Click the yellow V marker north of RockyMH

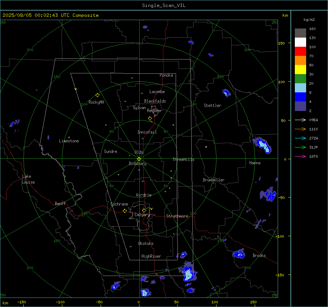click(76, 89)
